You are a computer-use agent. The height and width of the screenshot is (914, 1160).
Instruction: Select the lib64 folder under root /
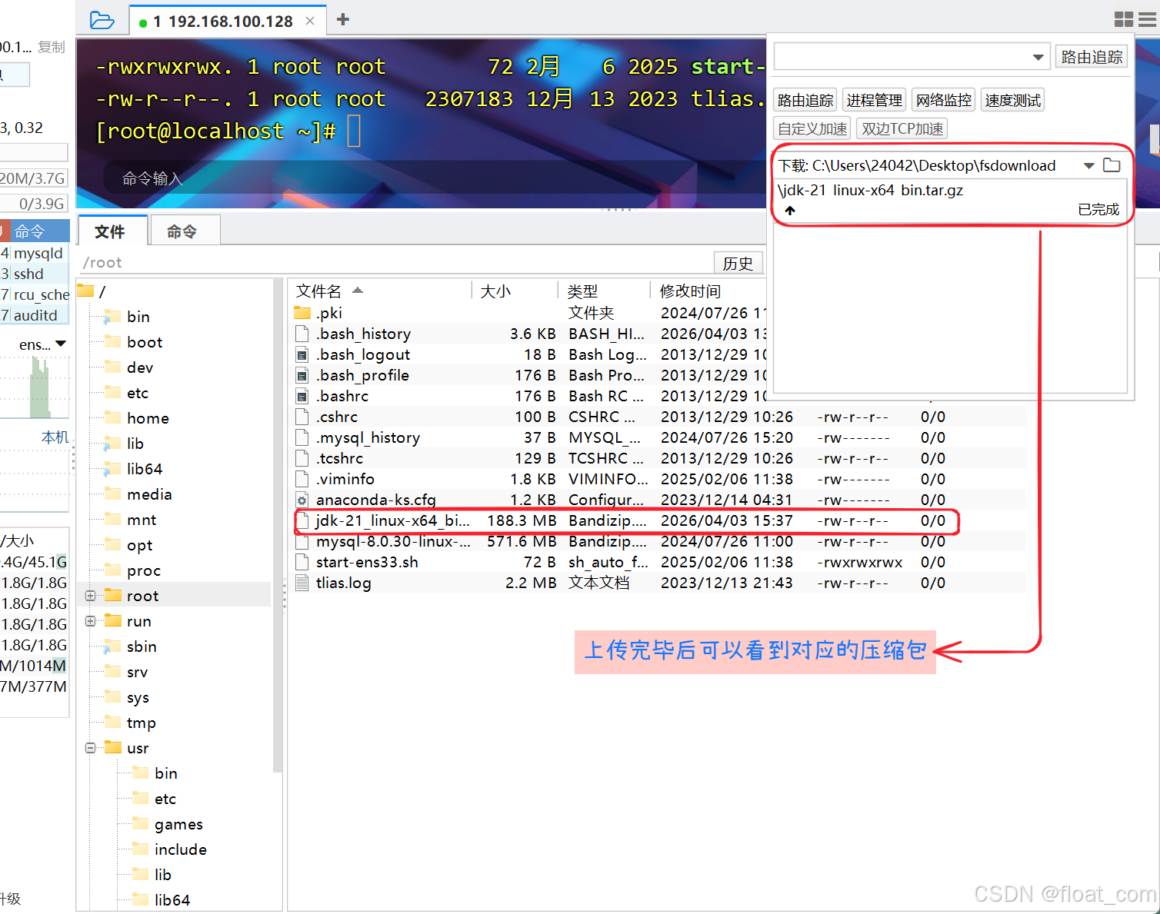point(144,469)
